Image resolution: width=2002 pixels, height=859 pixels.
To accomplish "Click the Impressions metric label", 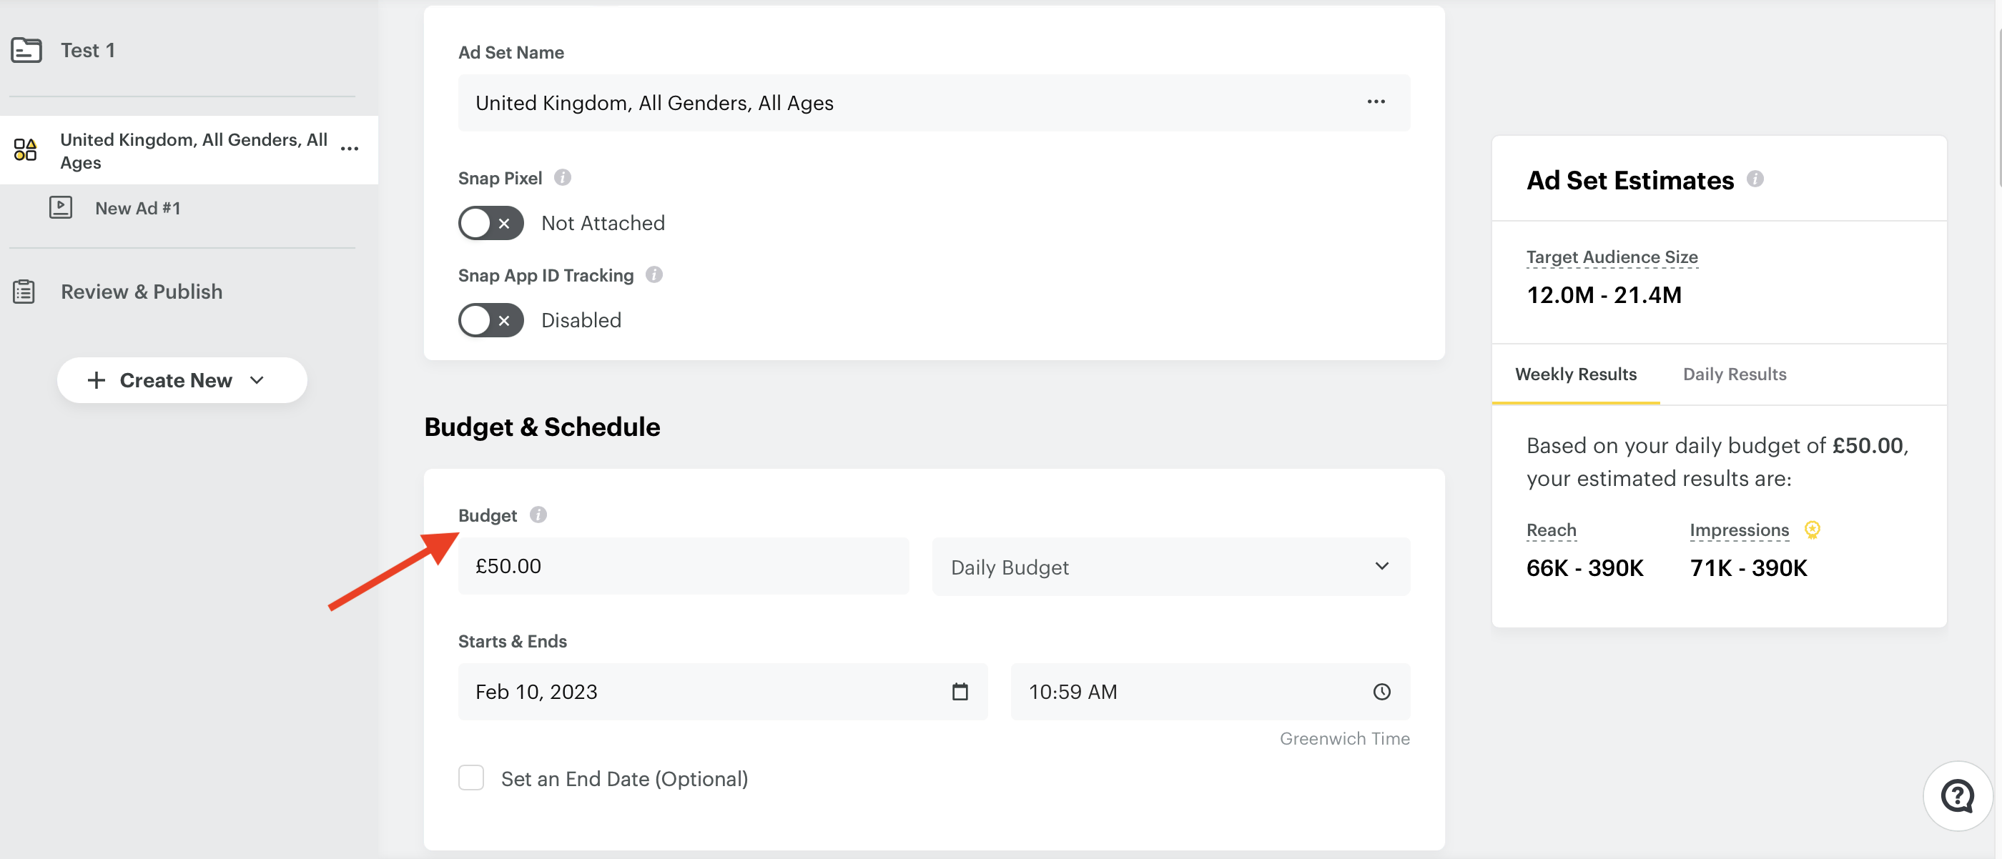I will coord(1740,530).
